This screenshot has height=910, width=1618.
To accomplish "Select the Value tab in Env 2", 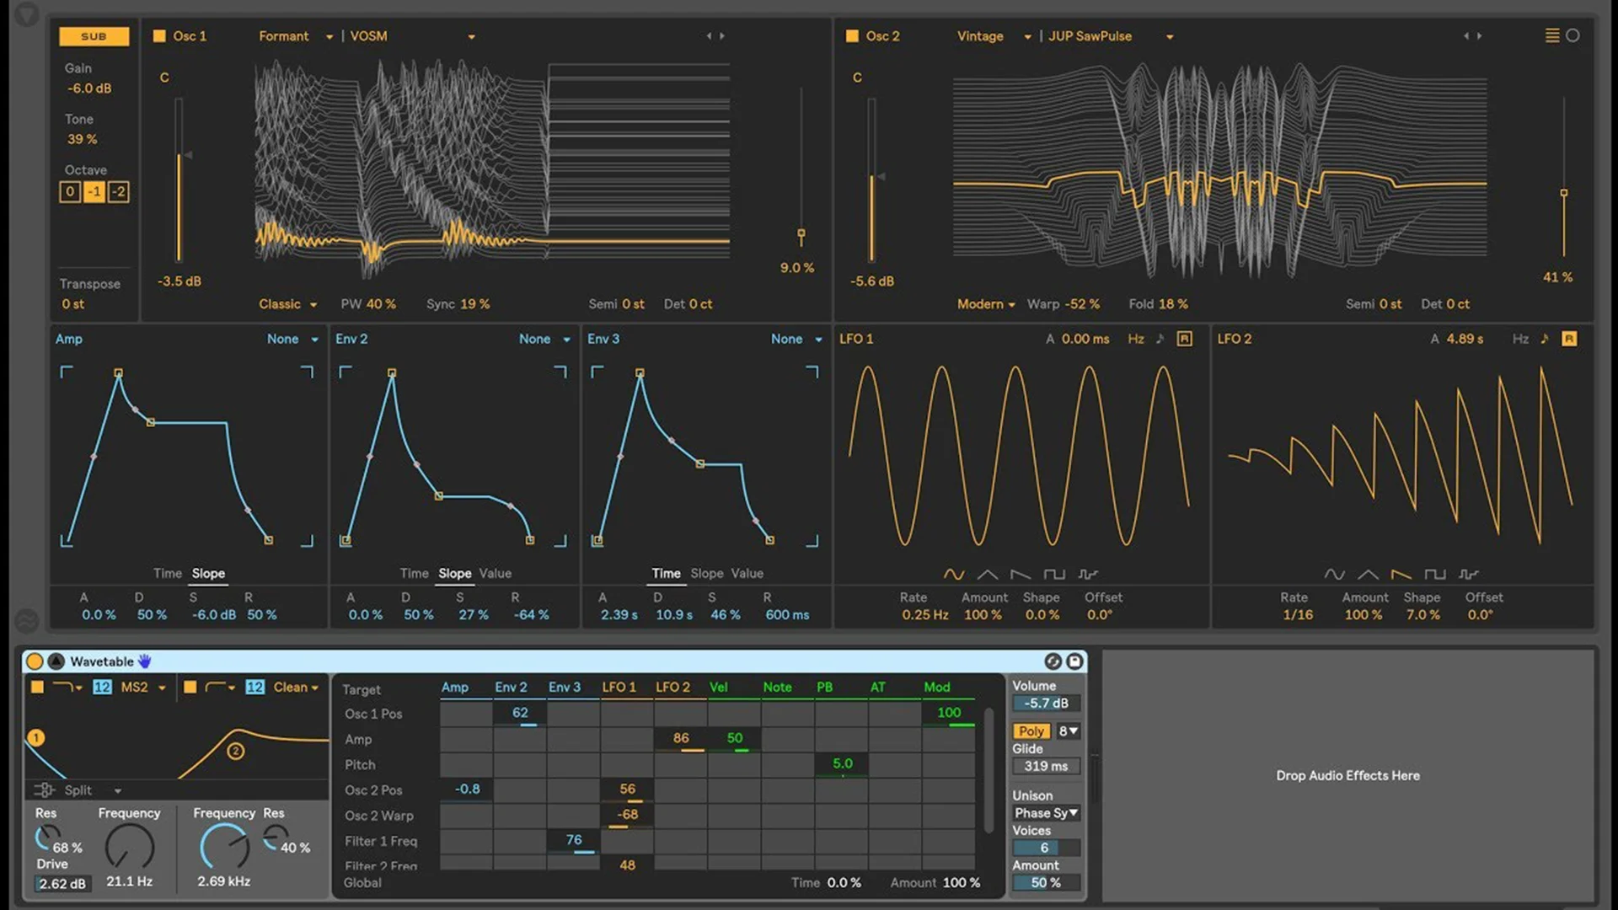I will click(496, 574).
